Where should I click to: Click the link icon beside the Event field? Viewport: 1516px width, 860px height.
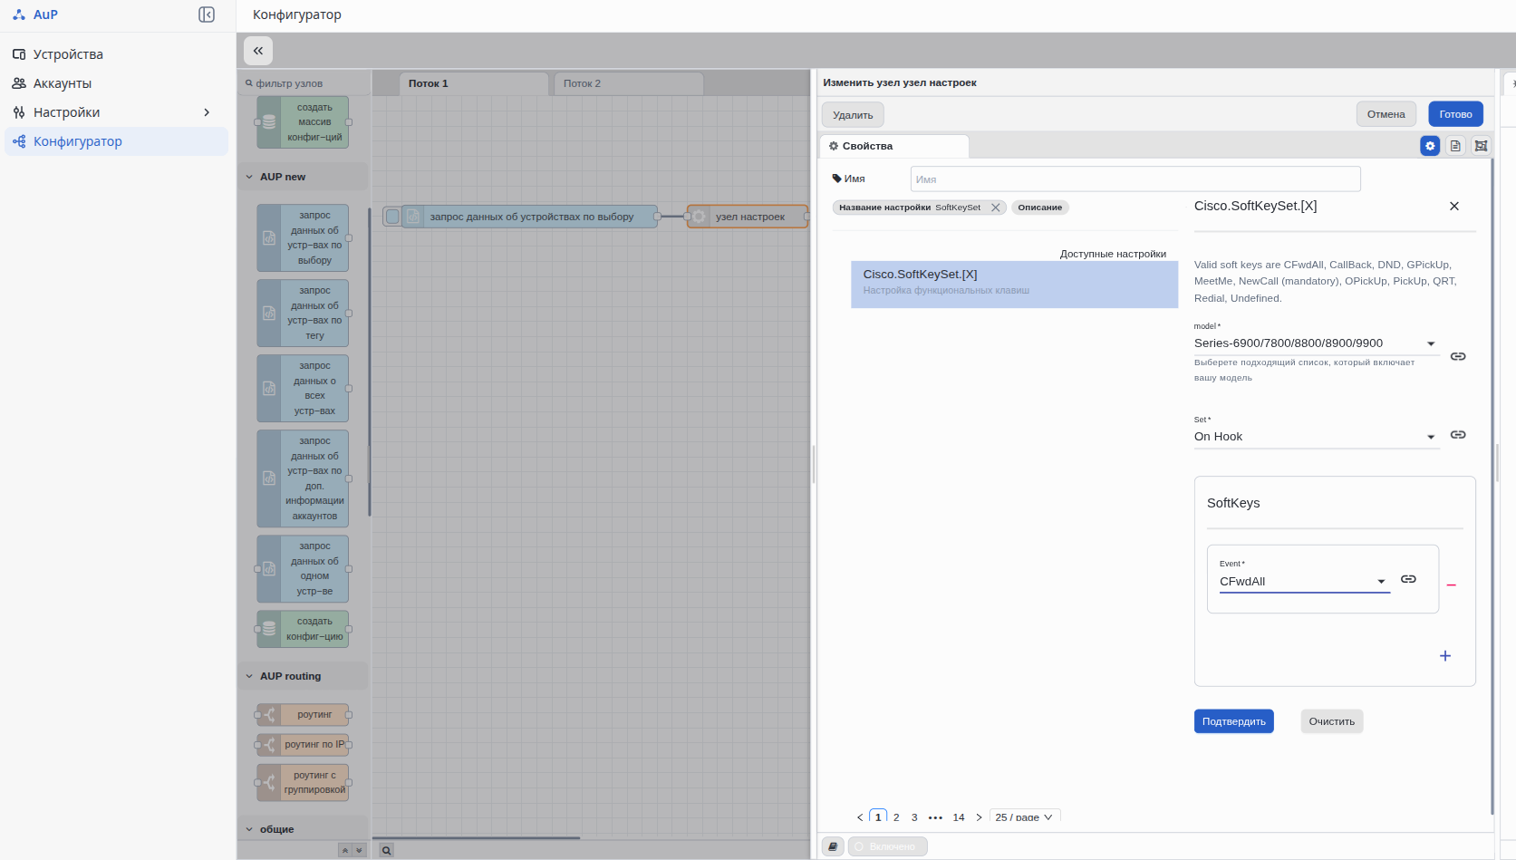1408,579
